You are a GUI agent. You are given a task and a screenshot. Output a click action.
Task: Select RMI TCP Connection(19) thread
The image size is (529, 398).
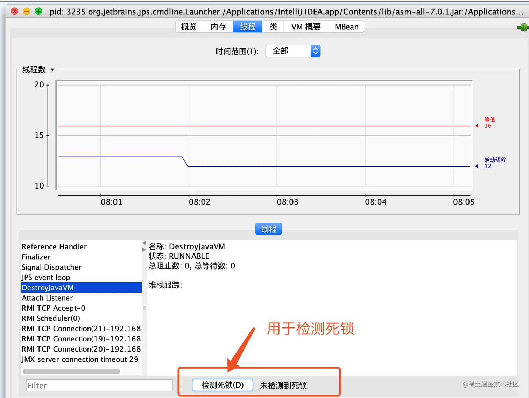point(81,339)
